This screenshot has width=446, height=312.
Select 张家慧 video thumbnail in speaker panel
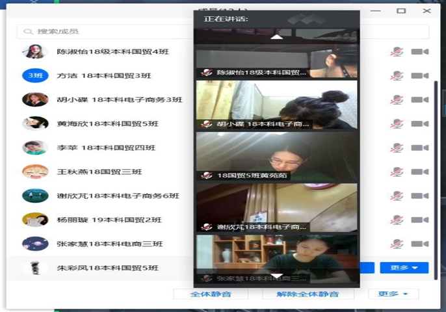(276, 259)
